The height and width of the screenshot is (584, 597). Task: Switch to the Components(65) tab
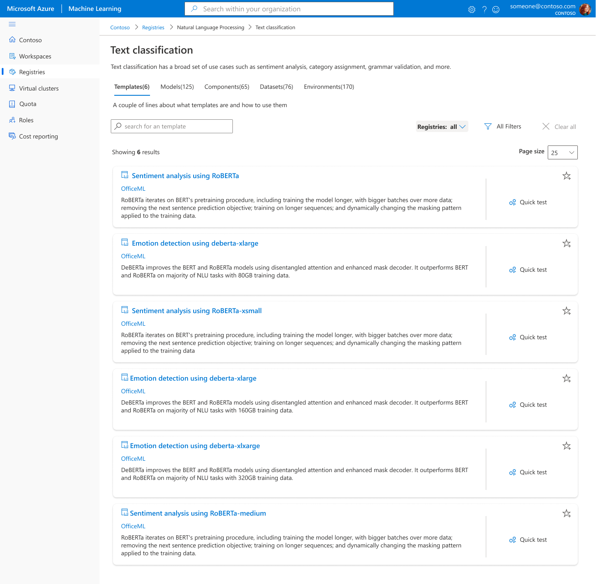(x=227, y=87)
